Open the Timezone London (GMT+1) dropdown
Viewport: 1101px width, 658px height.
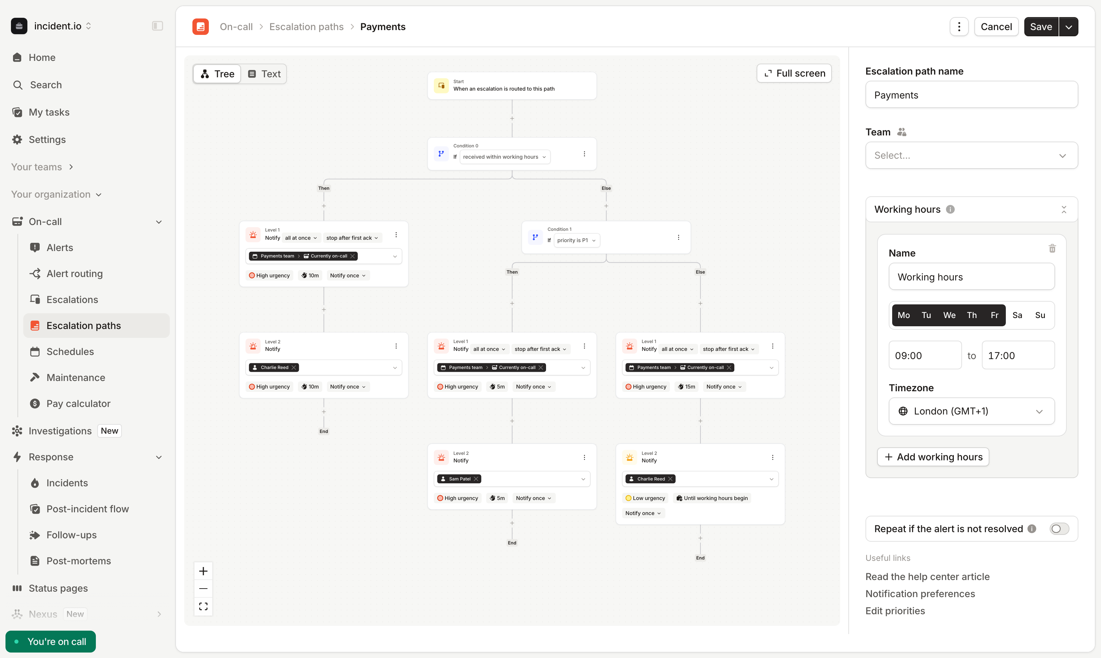971,411
